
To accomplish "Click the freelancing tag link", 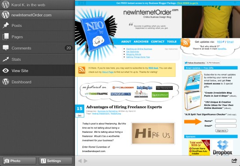I will point(116,114).
